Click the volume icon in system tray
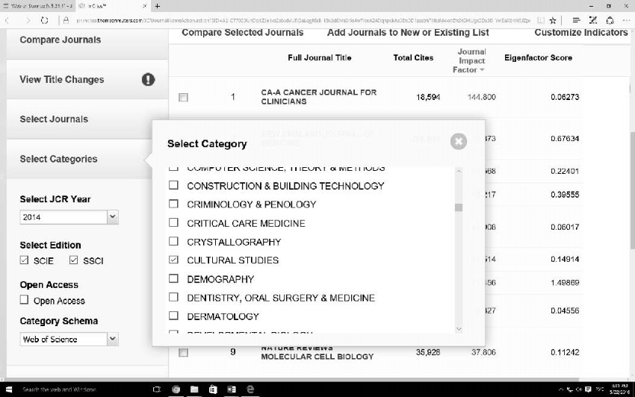Viewport: 635px width, 397px height. pos(579,390)
